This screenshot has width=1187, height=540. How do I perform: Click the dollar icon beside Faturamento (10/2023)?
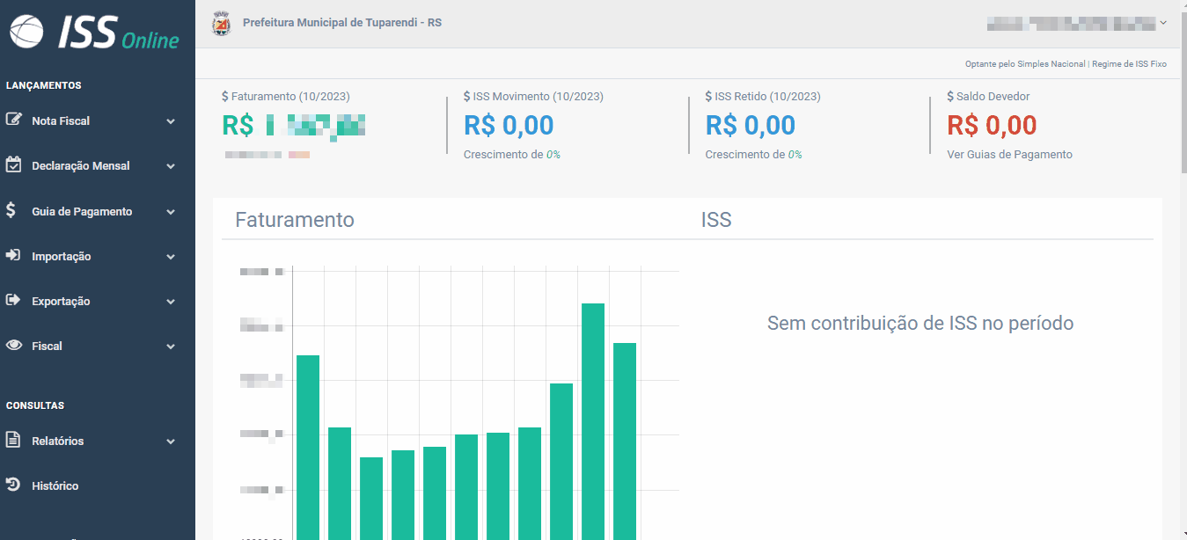click(225, 96)
